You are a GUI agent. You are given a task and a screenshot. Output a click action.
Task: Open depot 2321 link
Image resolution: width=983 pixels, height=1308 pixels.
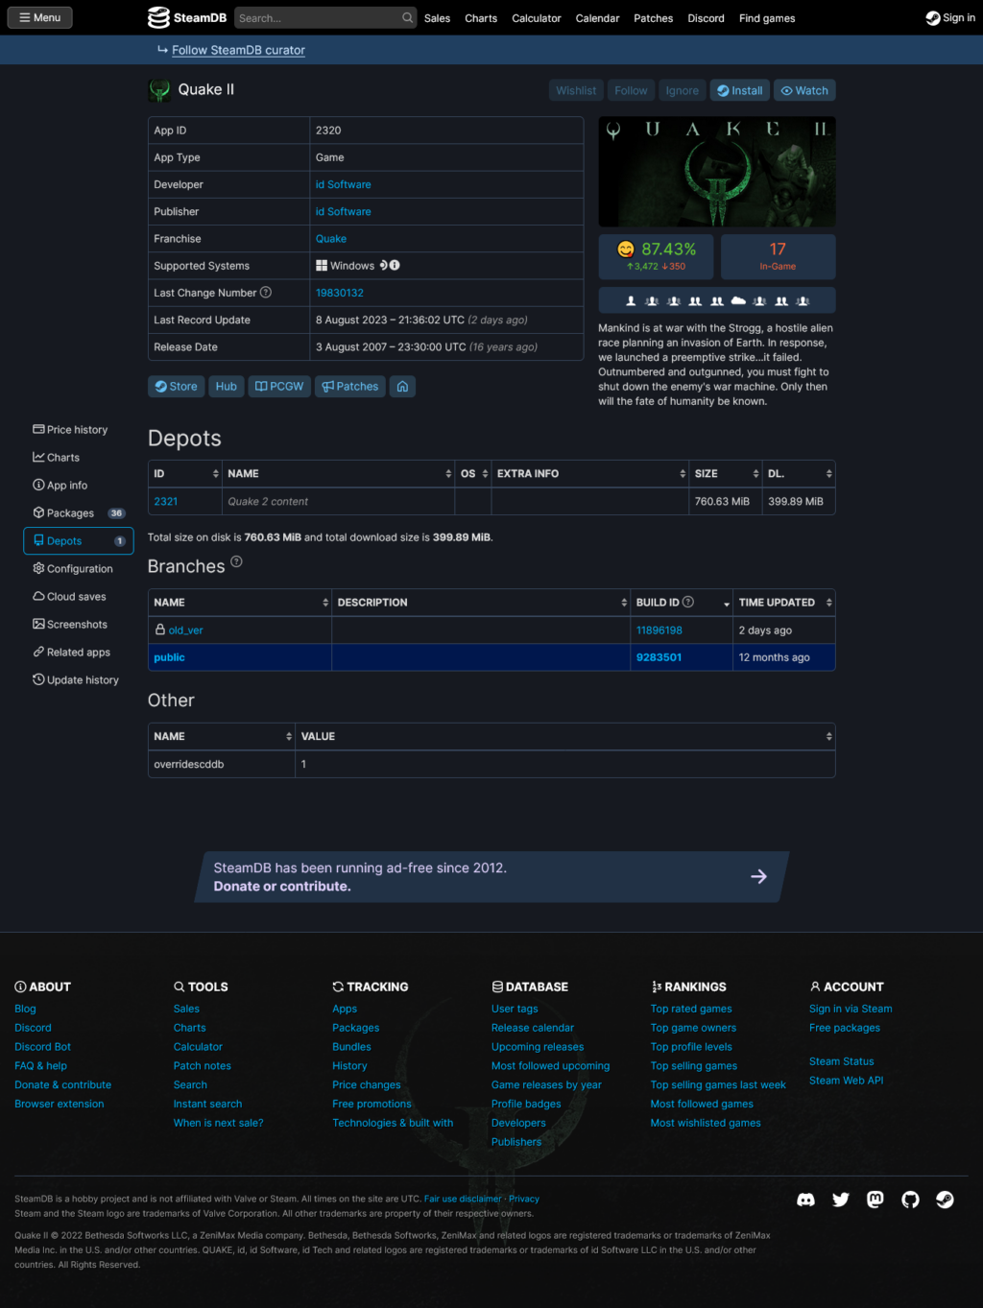[166, 501]
